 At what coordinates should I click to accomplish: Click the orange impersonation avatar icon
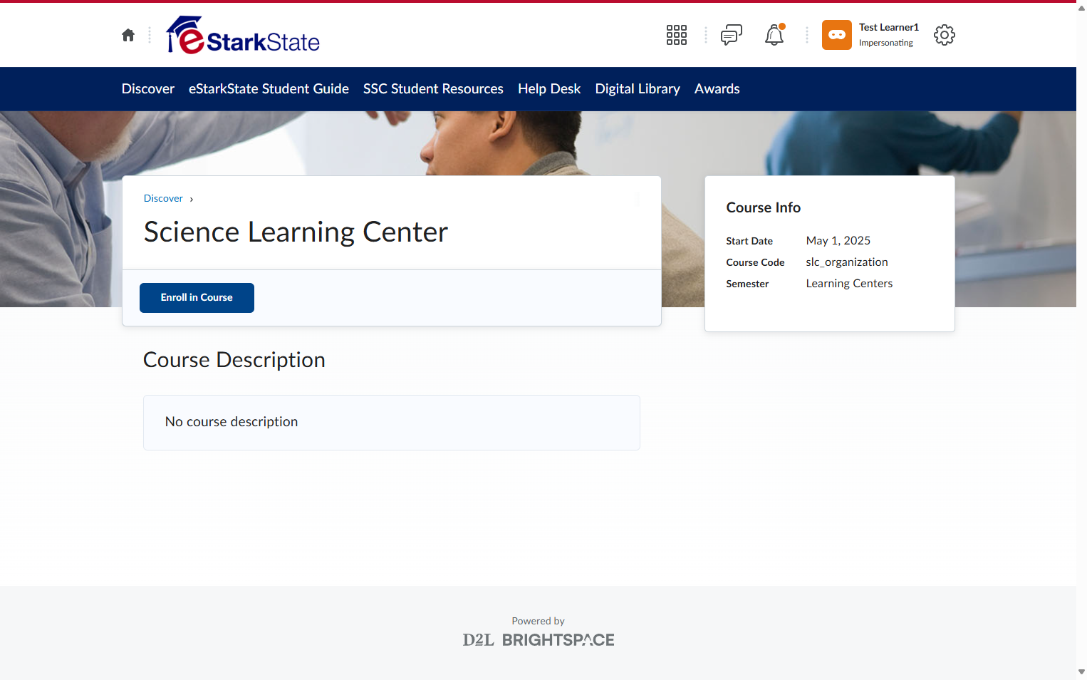click(x=837, y=35)
